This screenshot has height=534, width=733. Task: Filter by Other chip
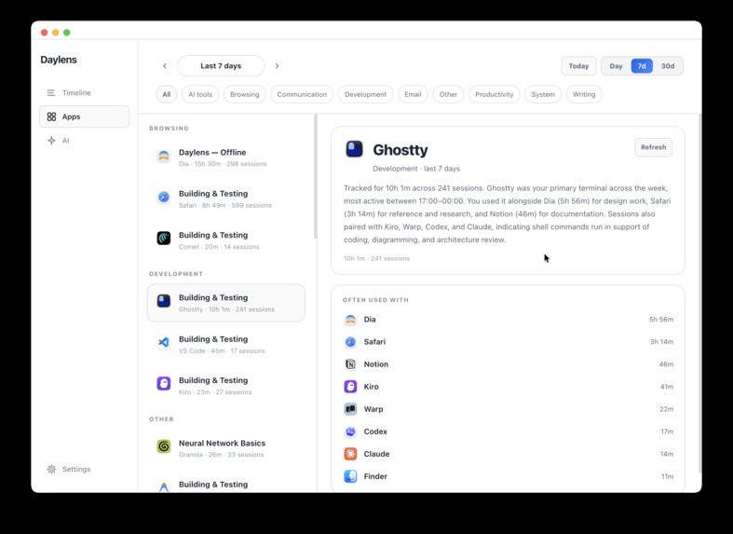click(x=448, y=94)
